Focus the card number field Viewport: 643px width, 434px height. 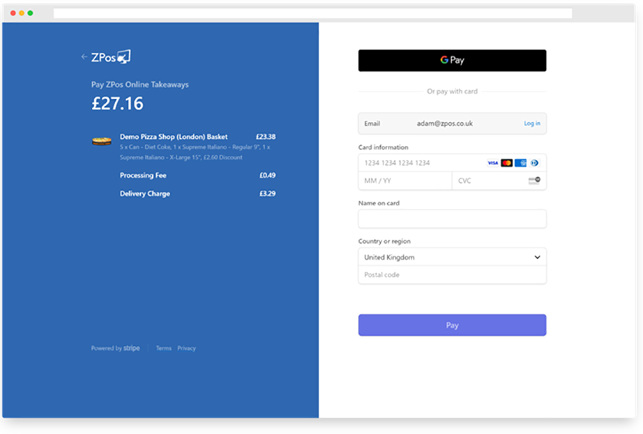coord(422,163)
